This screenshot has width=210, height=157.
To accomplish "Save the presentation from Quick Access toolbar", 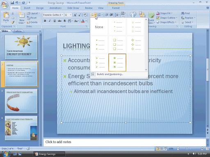I will [x=12, y=2].
